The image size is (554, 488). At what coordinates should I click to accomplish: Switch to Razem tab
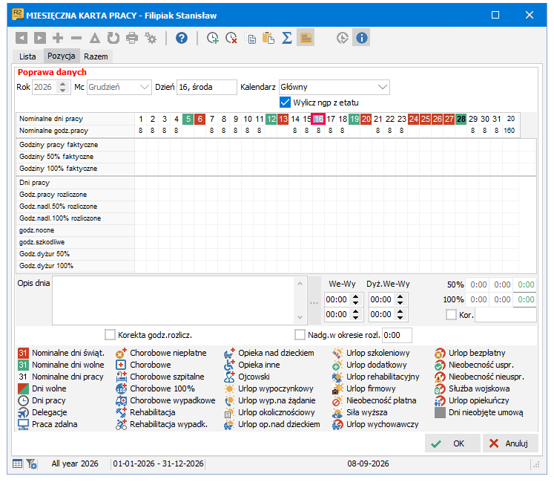point(96,56)
